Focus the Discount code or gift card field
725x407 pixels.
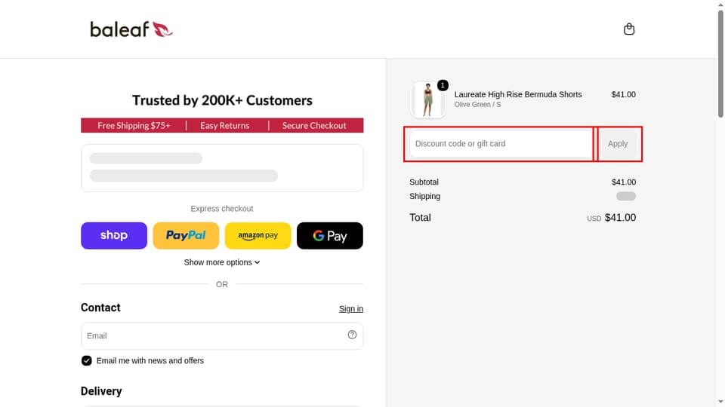coord(501,143)
